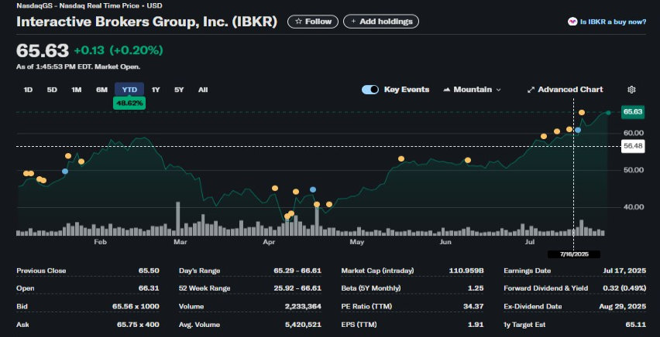Switch chart range to 5Y

[179, 90]
